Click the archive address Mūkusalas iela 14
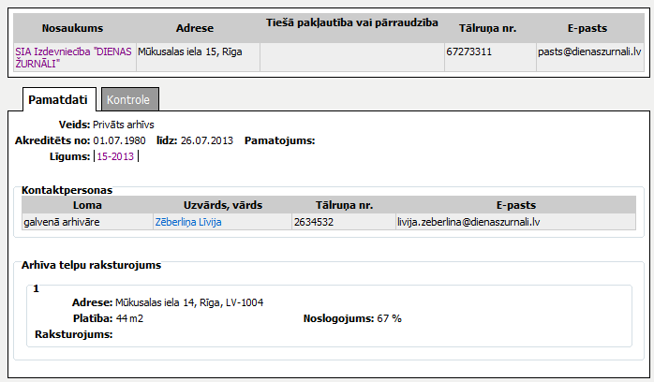Image resolution: width=654 pixels, height=382 pixels. 189,302
